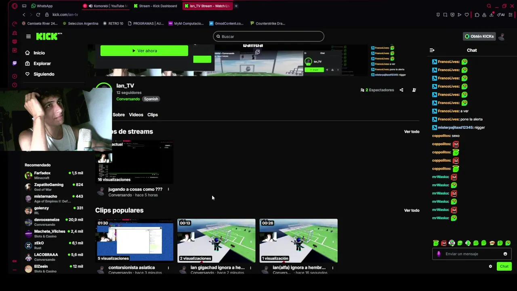The height and width of the screenshot is (291, 517).
Task: Open the Easy Setup menu icon
Action: coord(511,15)
